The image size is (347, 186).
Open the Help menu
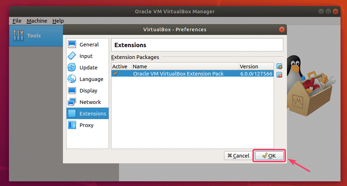pyautogui.click(x=58, y=21)
